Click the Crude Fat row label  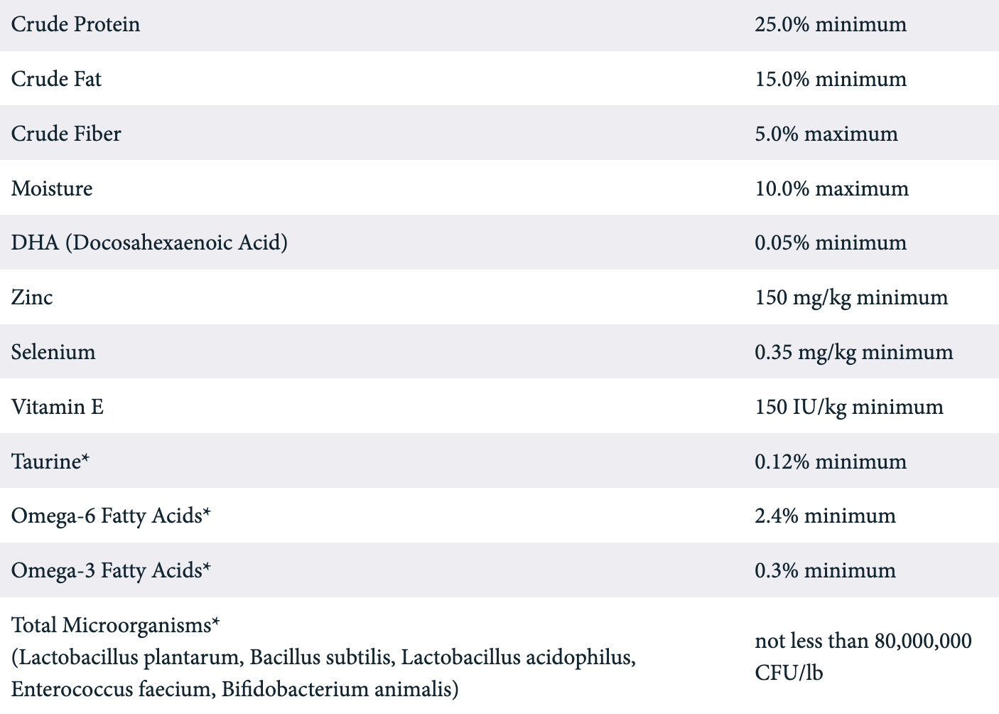[x=56, y=79]
